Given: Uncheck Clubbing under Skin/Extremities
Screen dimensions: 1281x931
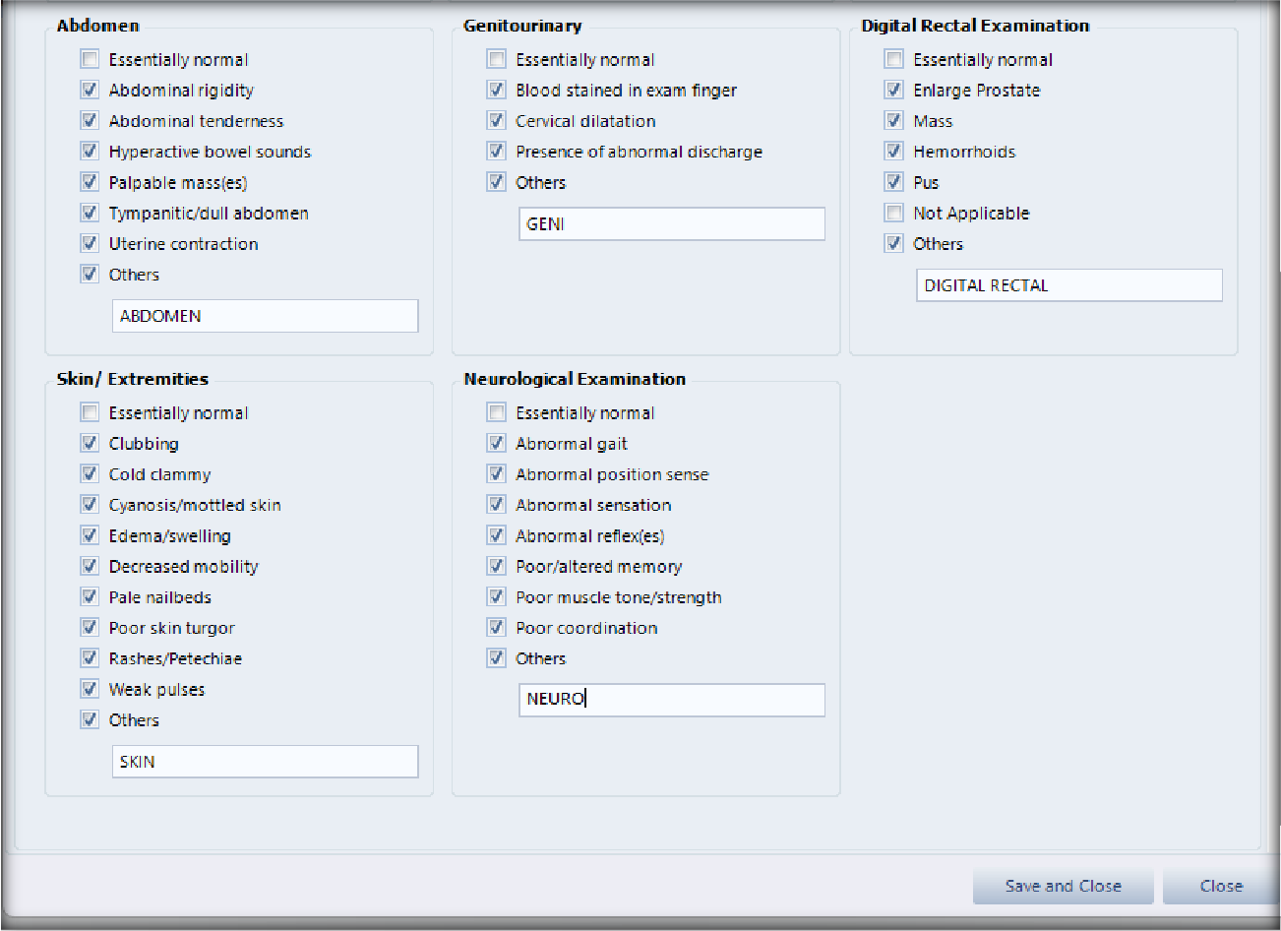Looking at the screenshot, I should point(91,444).
